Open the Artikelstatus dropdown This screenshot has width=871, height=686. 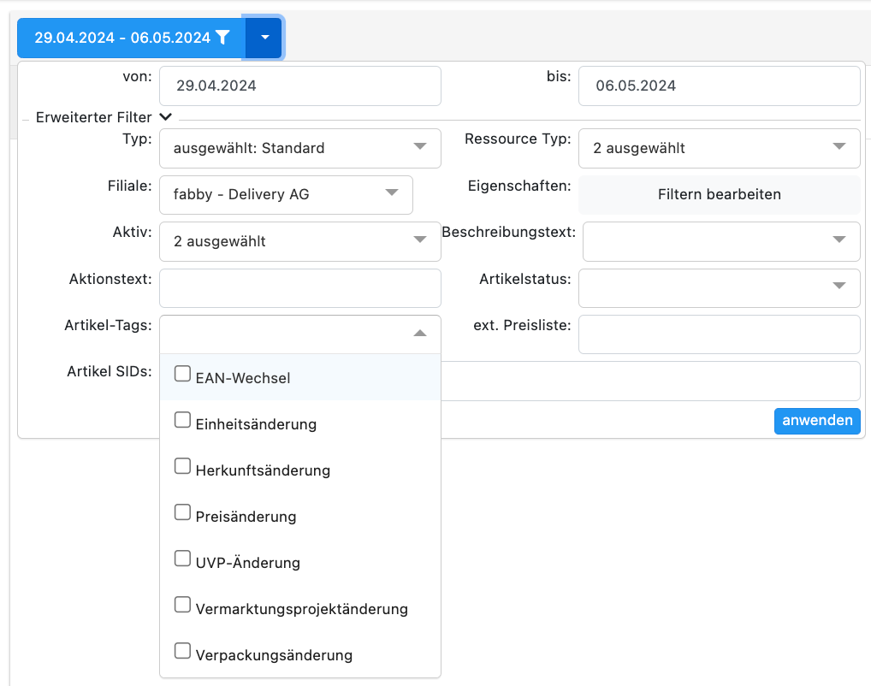tap(719, 287)
